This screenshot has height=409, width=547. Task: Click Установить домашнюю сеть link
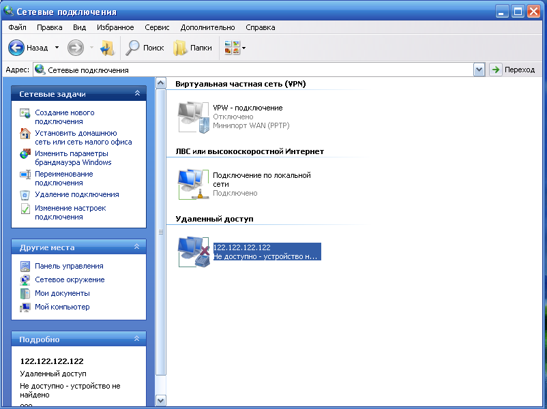[83, 138]
